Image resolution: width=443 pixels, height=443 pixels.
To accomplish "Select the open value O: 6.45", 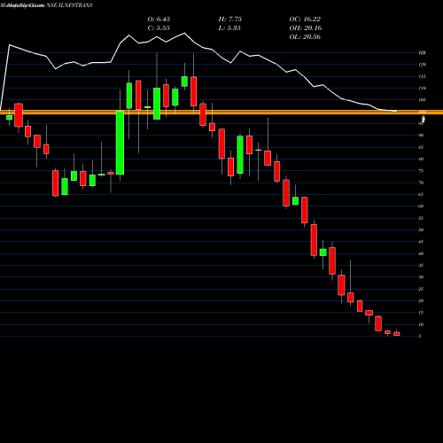I will click(159, 19).
